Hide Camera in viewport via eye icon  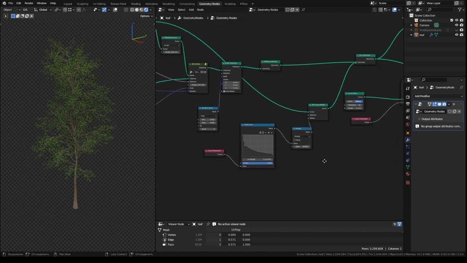coord(456,25)
